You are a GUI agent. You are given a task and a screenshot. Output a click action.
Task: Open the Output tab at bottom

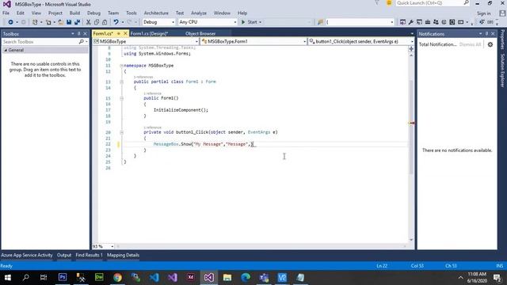click(x=64, y=255)
